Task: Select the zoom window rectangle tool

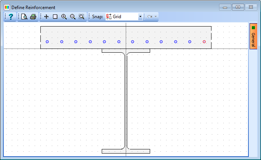Action: [55, 17]
